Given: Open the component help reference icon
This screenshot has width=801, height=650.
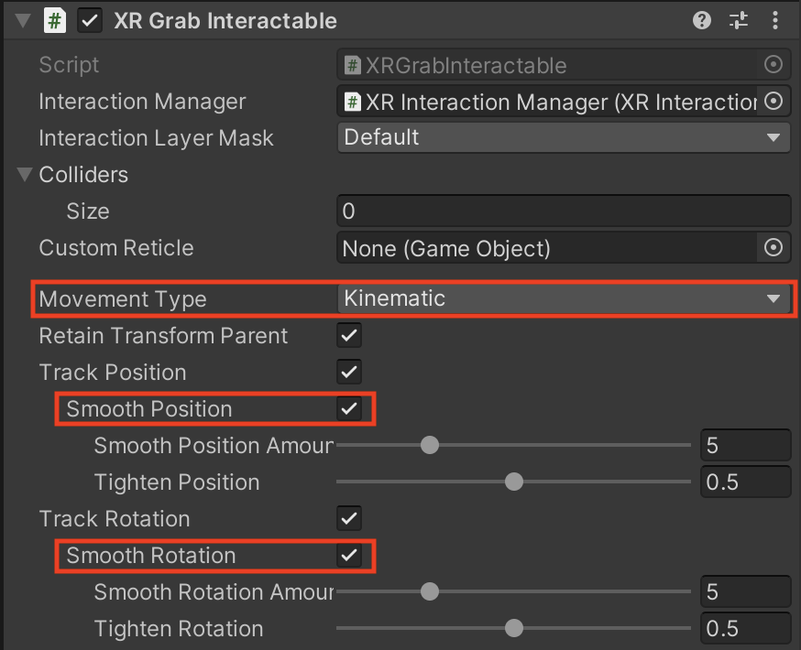Looking at the screenshot, I should (x=702, y=21).
